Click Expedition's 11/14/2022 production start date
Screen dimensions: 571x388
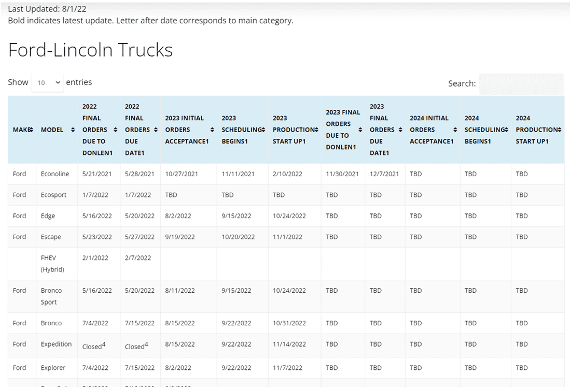click(x=289, y=344)
